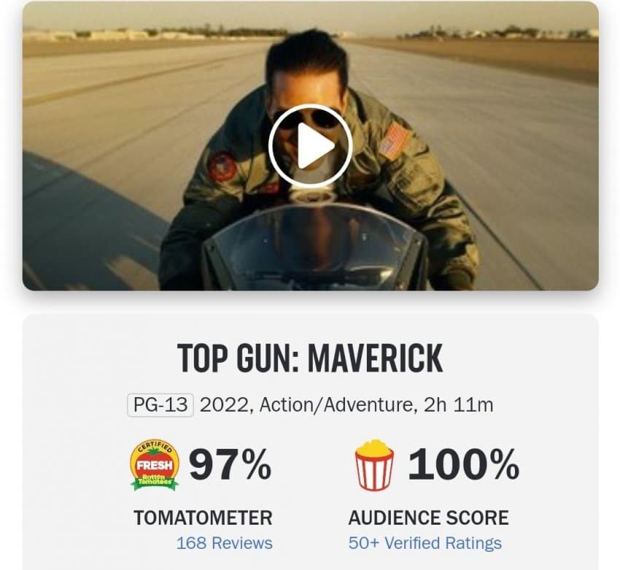Click the PG-13 rating badge
The height and width of the screenshot is (570, 620).
[160, 405]
